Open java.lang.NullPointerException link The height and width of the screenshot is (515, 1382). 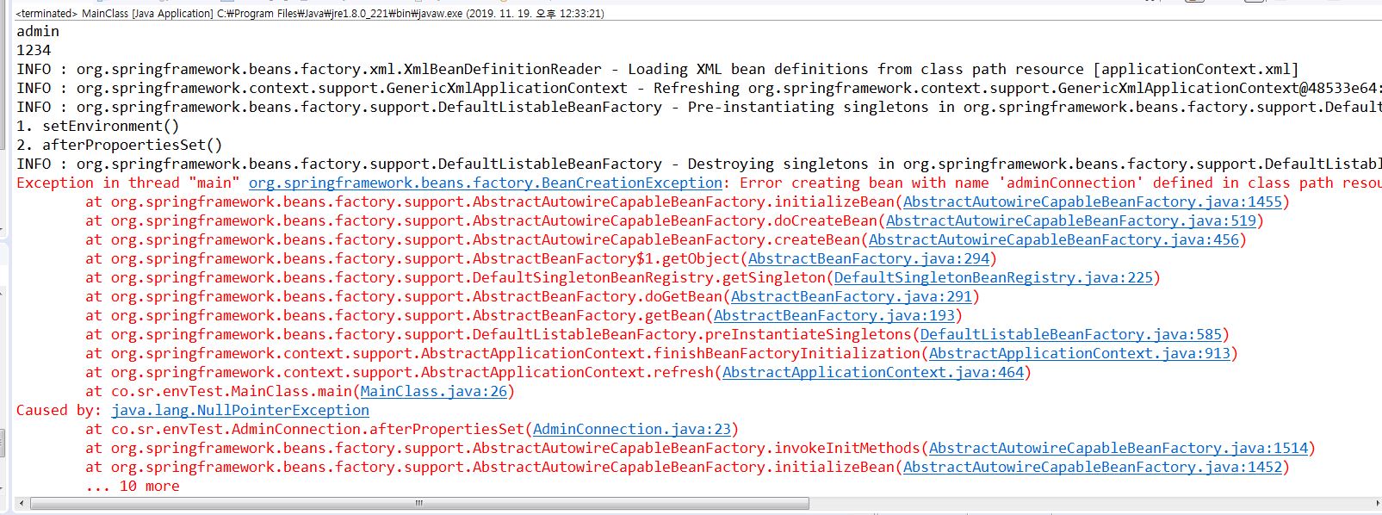click(240, 410)
